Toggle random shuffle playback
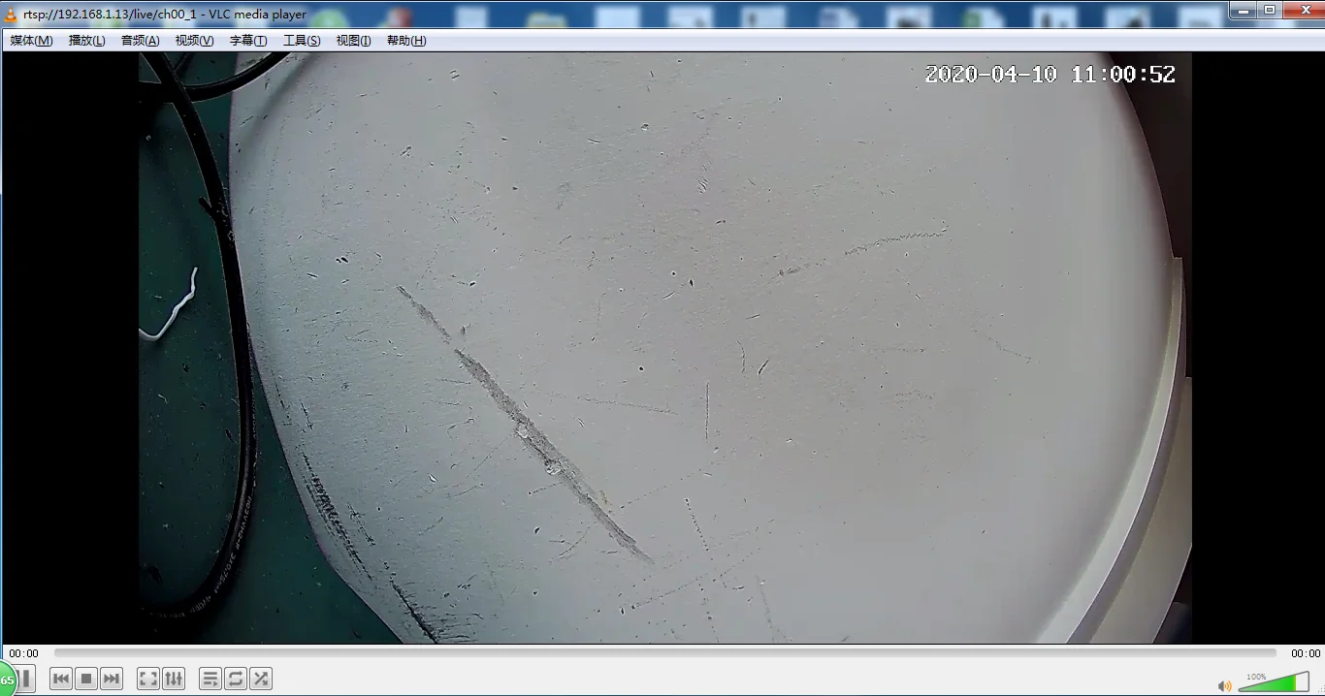Viewport: 1325px width, 696px height. (261, 679)
